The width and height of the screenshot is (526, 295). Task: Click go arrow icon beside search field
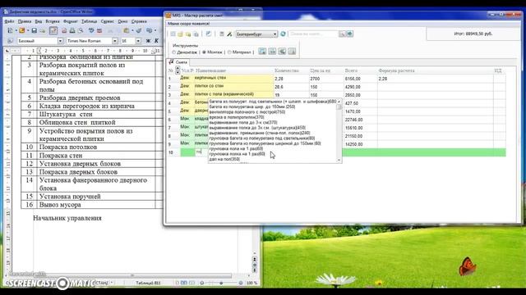[350, 34]
